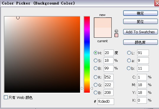The width and height of the screenshot is (159, 109).
Task: Select the L lightness radio button
Action: (x=129, y=53)
